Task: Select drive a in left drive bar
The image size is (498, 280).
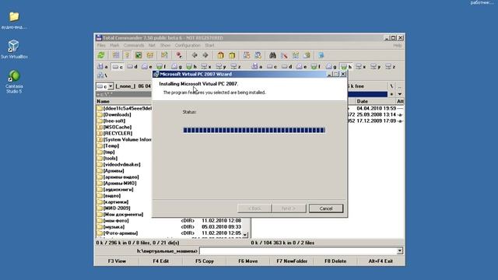Action: [103, 66]
